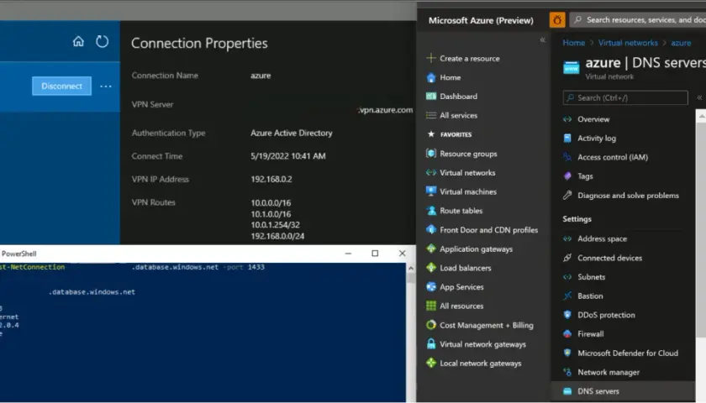
Task: Click the home icon in VPN client
Action: pos(78,42)
